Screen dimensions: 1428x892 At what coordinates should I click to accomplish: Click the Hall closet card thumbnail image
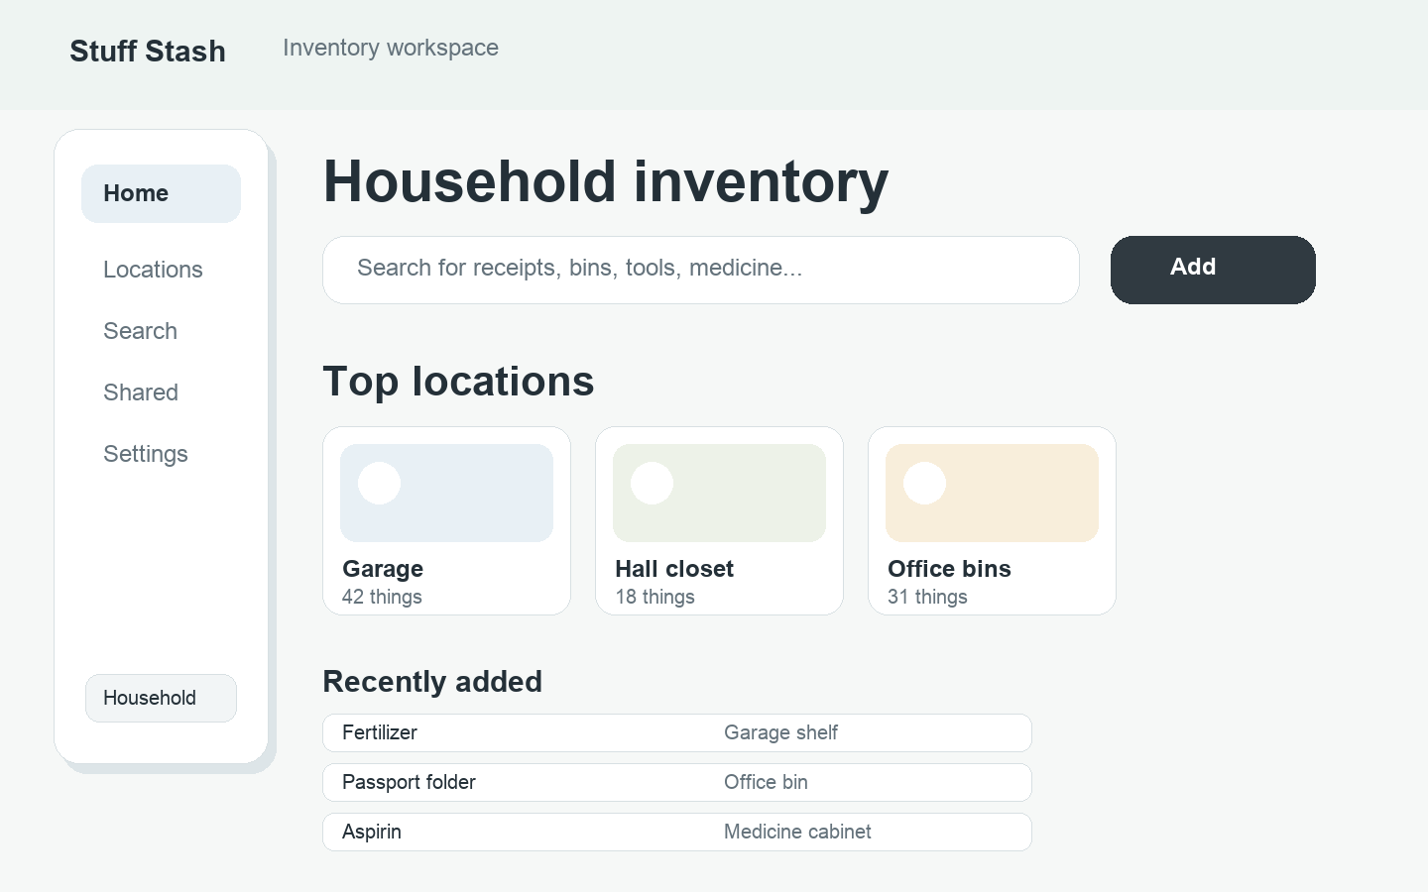719,493
